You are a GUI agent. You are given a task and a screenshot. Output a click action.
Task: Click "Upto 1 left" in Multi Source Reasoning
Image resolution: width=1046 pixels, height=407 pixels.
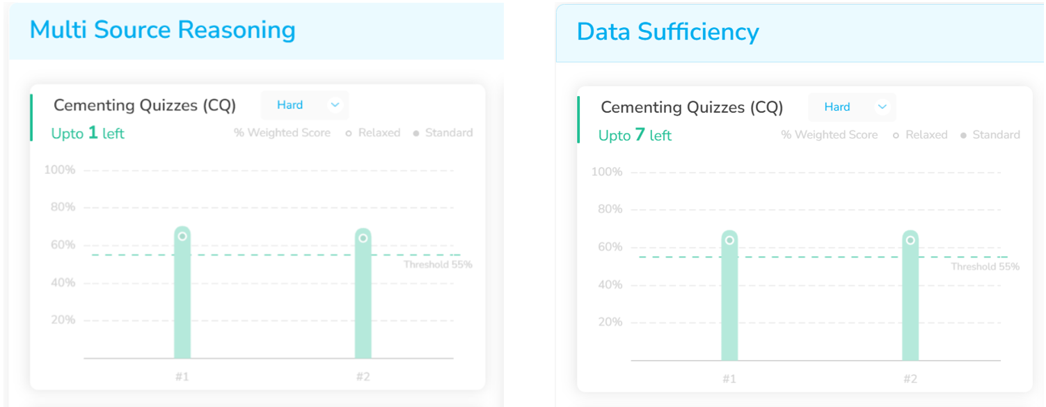tap(88, 134)
